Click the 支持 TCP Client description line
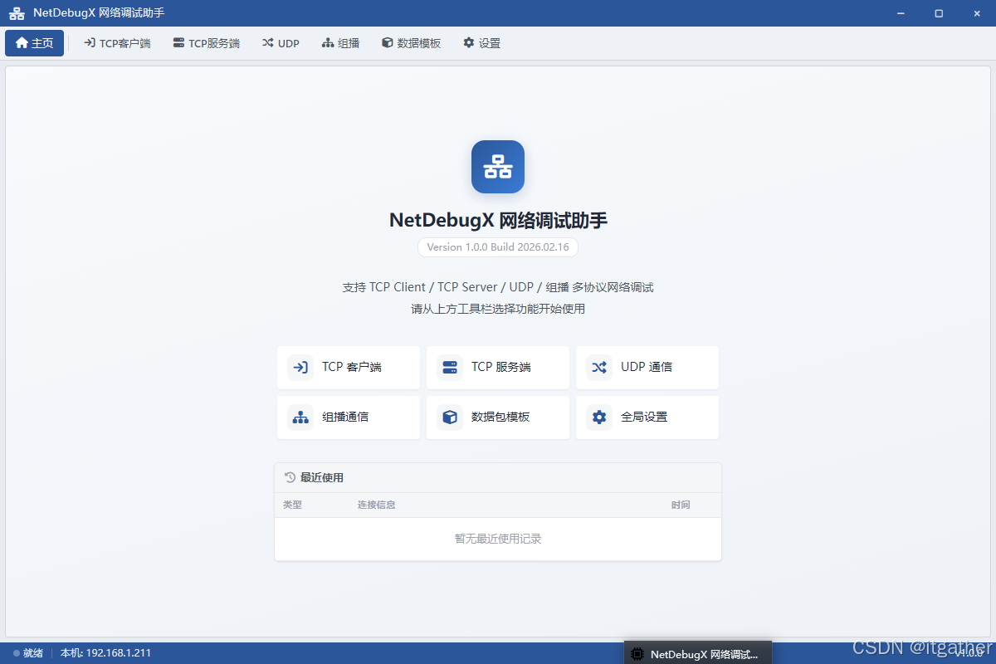The image size is (996, 664). (x=498, y=287)
